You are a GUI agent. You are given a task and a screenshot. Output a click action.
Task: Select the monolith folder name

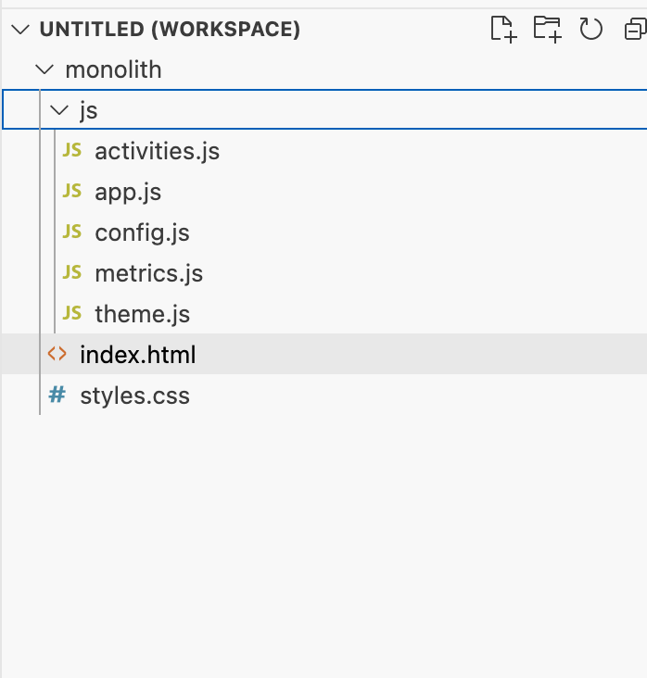pos(113,69)
